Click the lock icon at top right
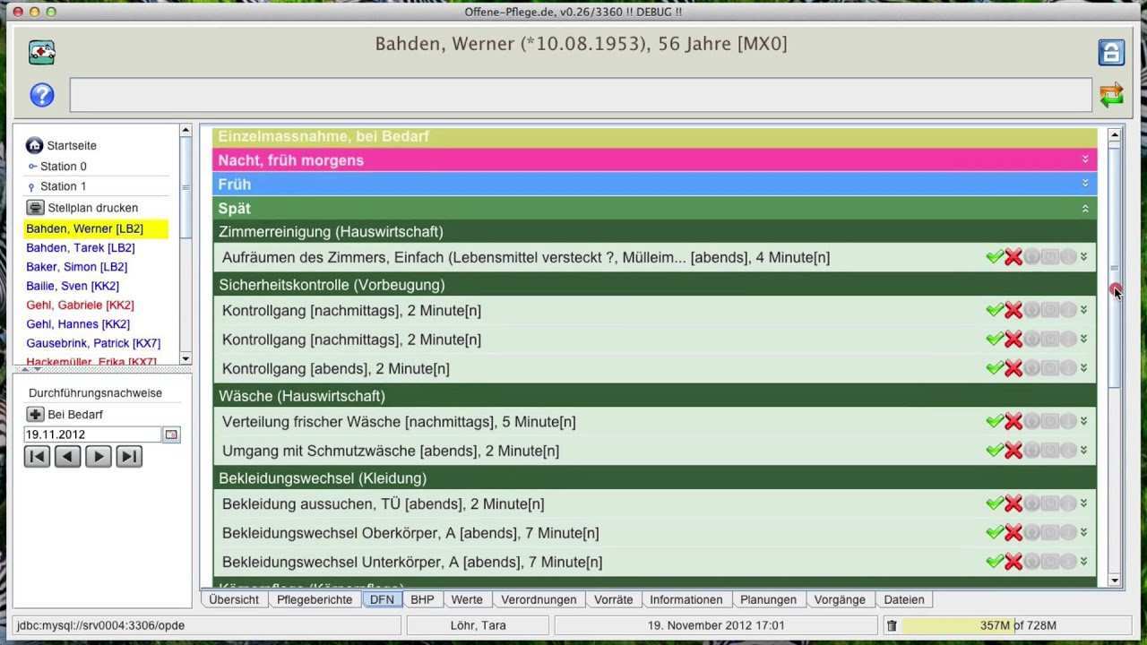The height and width of the screenshot is (645, 1147). pos(1111,53)
